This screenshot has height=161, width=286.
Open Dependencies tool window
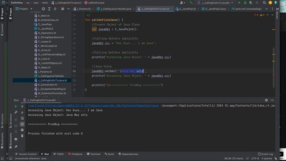pos(128,154)
